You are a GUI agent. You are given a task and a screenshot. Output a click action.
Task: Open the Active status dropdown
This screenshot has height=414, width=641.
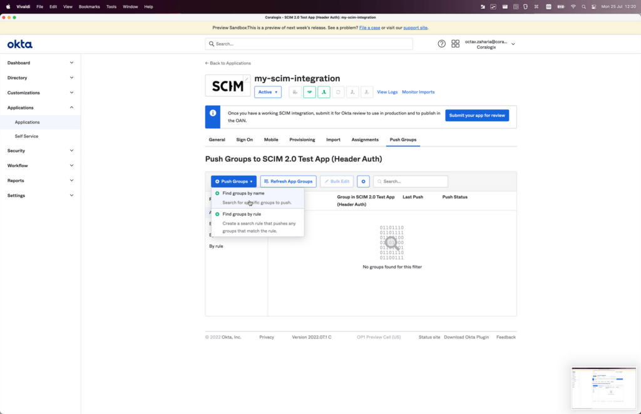(x=268, y=92)
